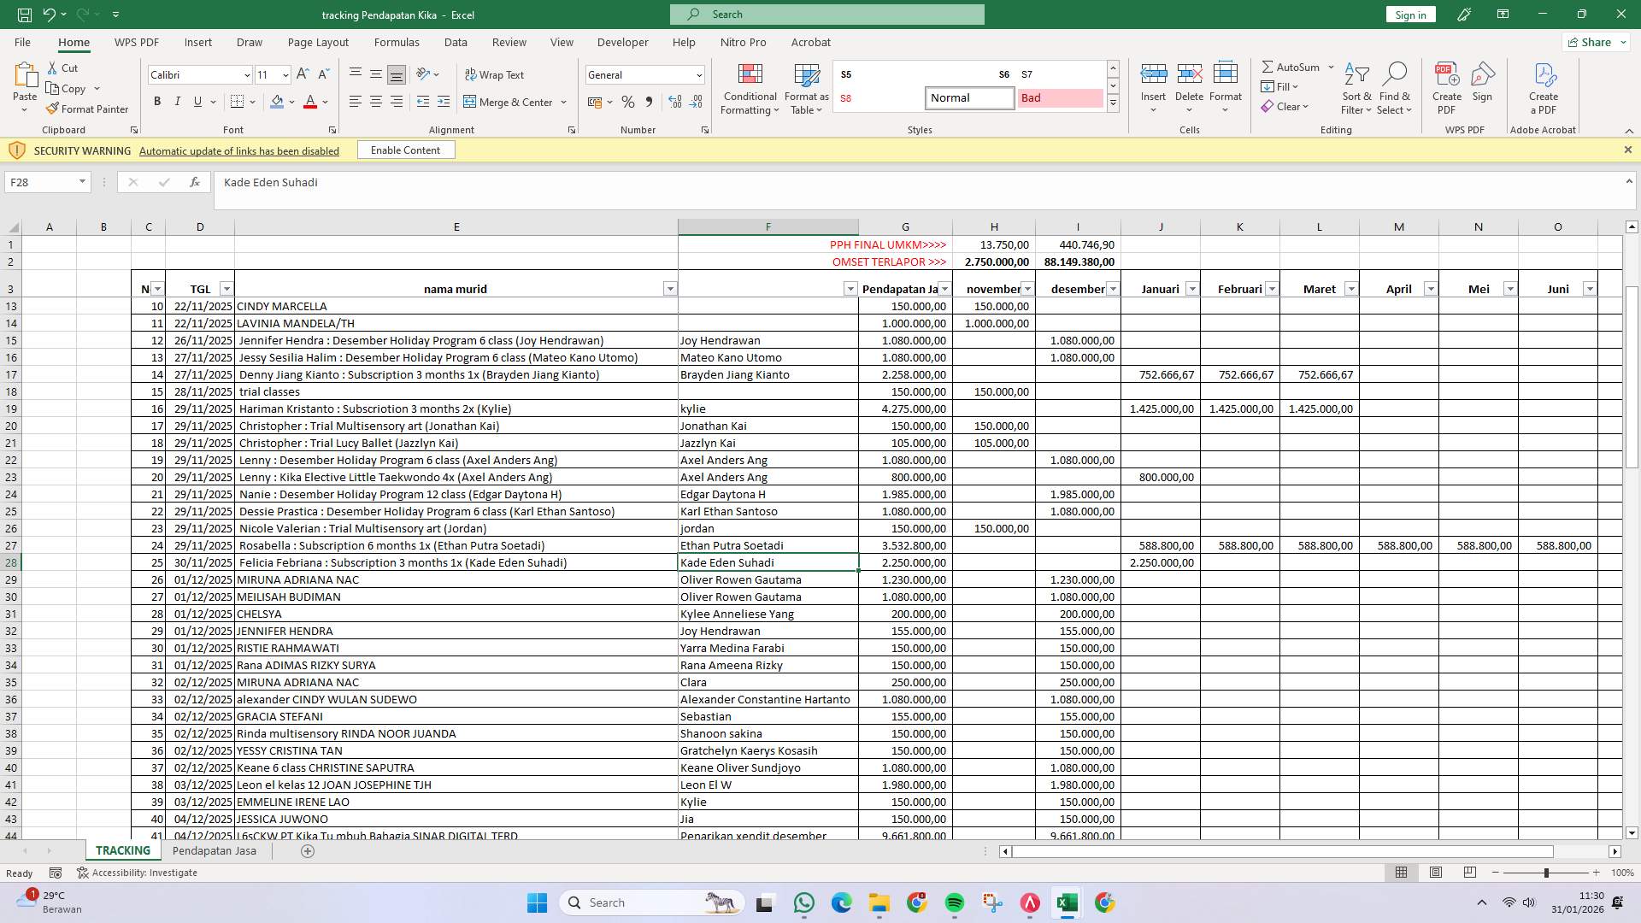
Task: Open Merge & Center
Action: point(510,102)
